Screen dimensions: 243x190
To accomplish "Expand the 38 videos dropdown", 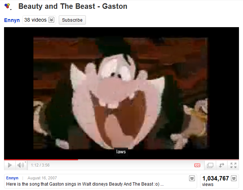I will [51, 20].
